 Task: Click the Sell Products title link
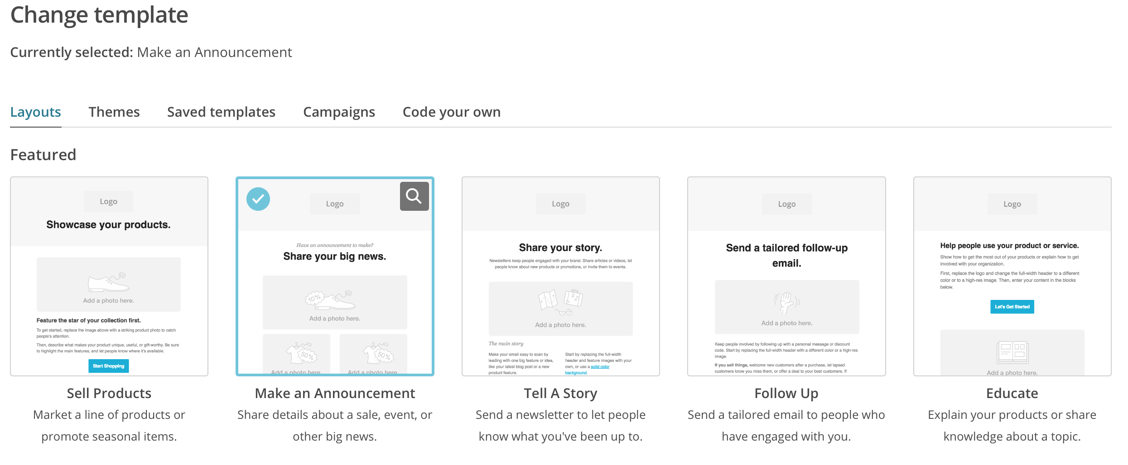109,394
